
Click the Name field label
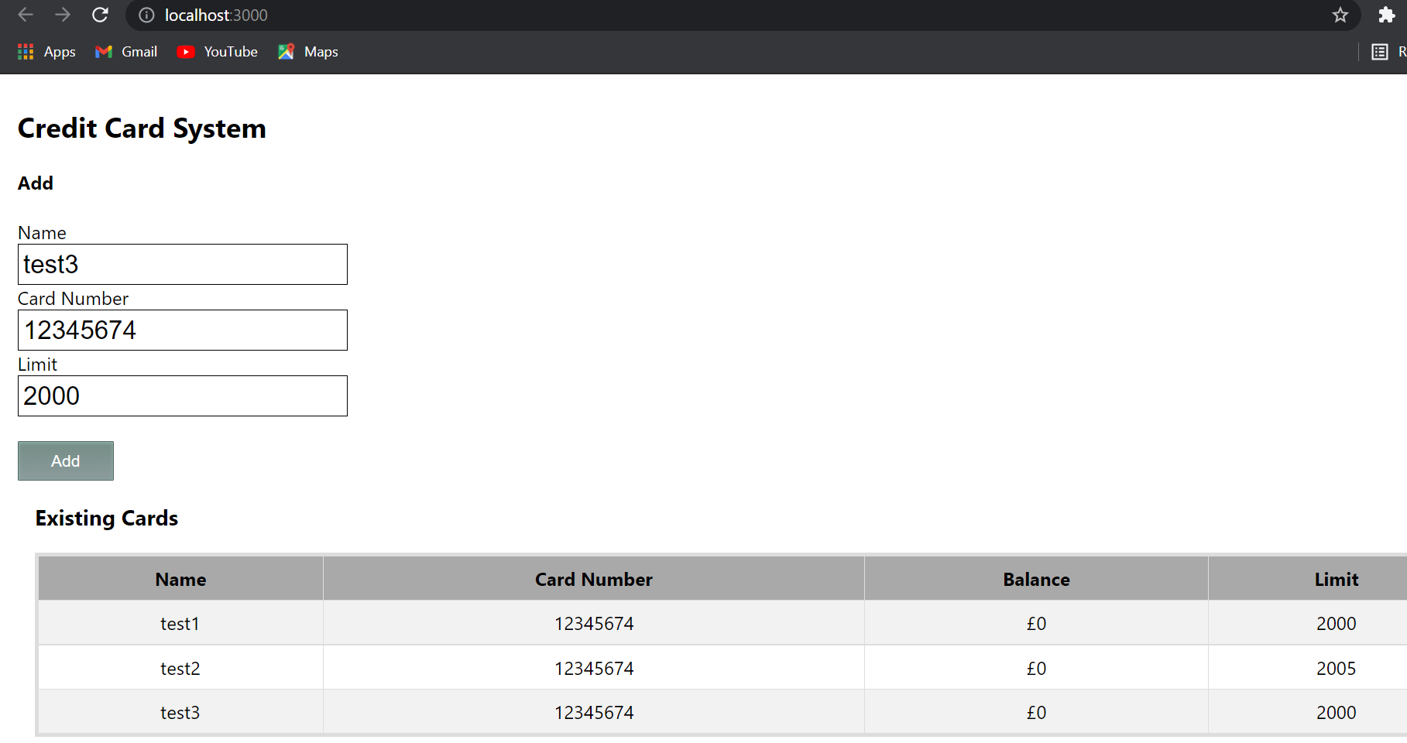[x=42, y=233]
